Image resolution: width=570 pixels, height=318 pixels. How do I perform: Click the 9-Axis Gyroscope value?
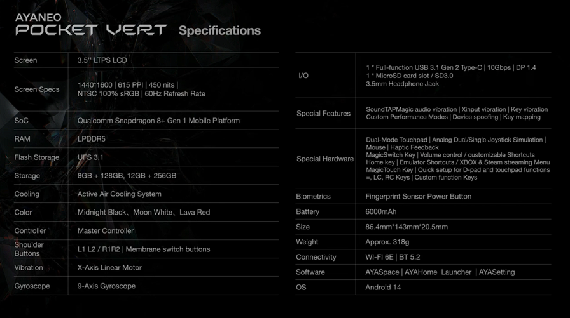(106, 286)
